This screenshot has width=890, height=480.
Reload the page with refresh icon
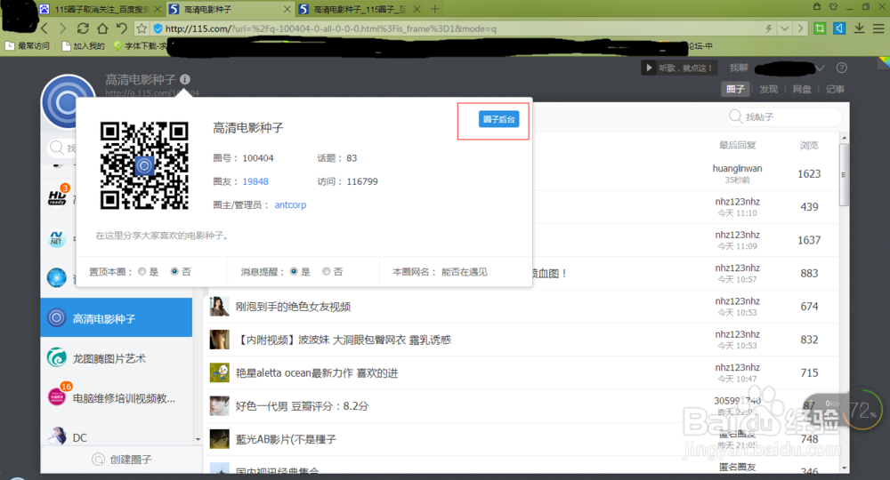coord(83,28)
